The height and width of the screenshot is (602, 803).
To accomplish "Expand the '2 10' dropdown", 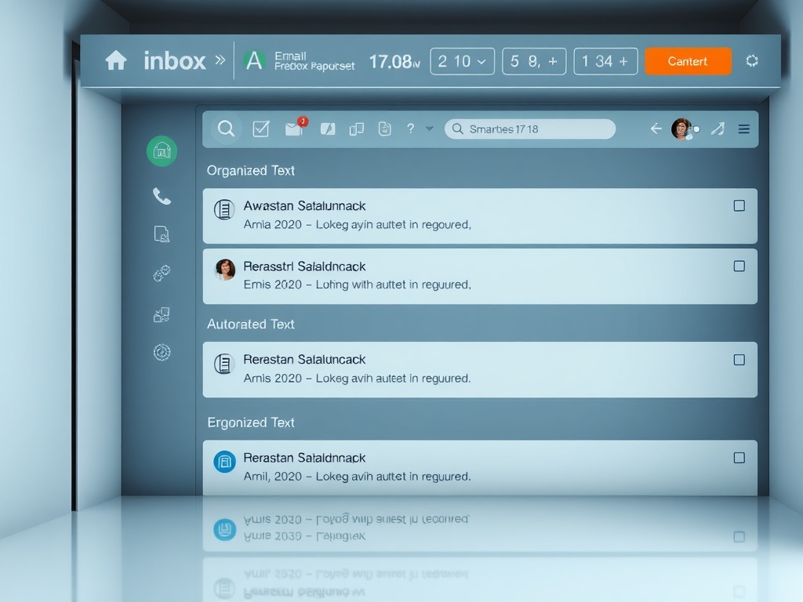I will point(462,61).
